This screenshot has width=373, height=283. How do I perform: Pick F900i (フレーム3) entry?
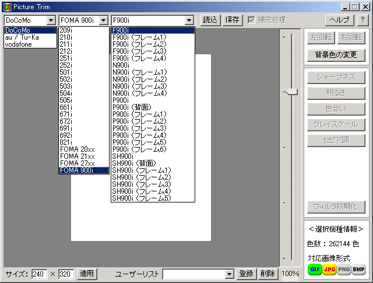click(x=153, y=51)
